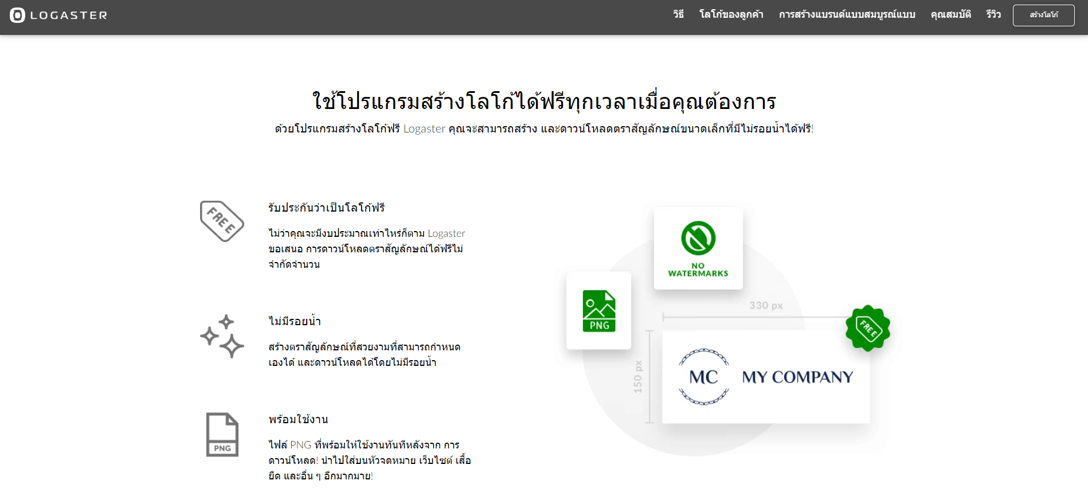Open the วิธี menu item

pos(678,14)
